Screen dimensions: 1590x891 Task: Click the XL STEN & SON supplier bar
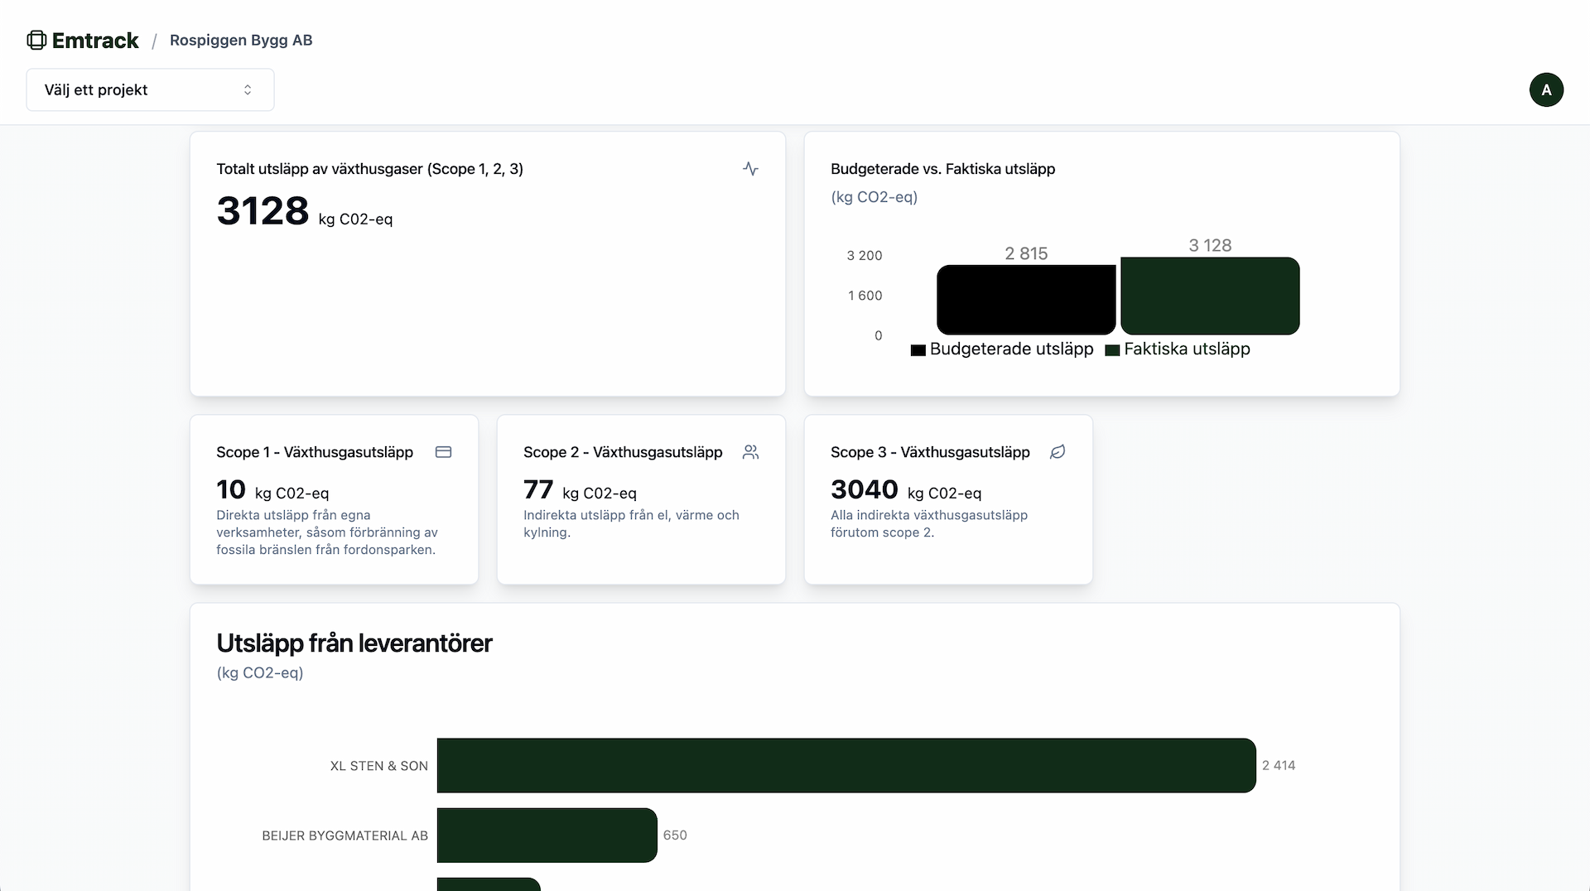click(846, 765)
